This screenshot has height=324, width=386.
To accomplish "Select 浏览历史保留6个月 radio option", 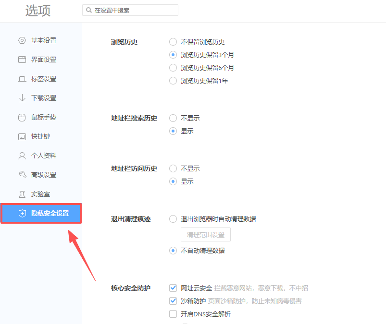I will [x=173, y=68].
